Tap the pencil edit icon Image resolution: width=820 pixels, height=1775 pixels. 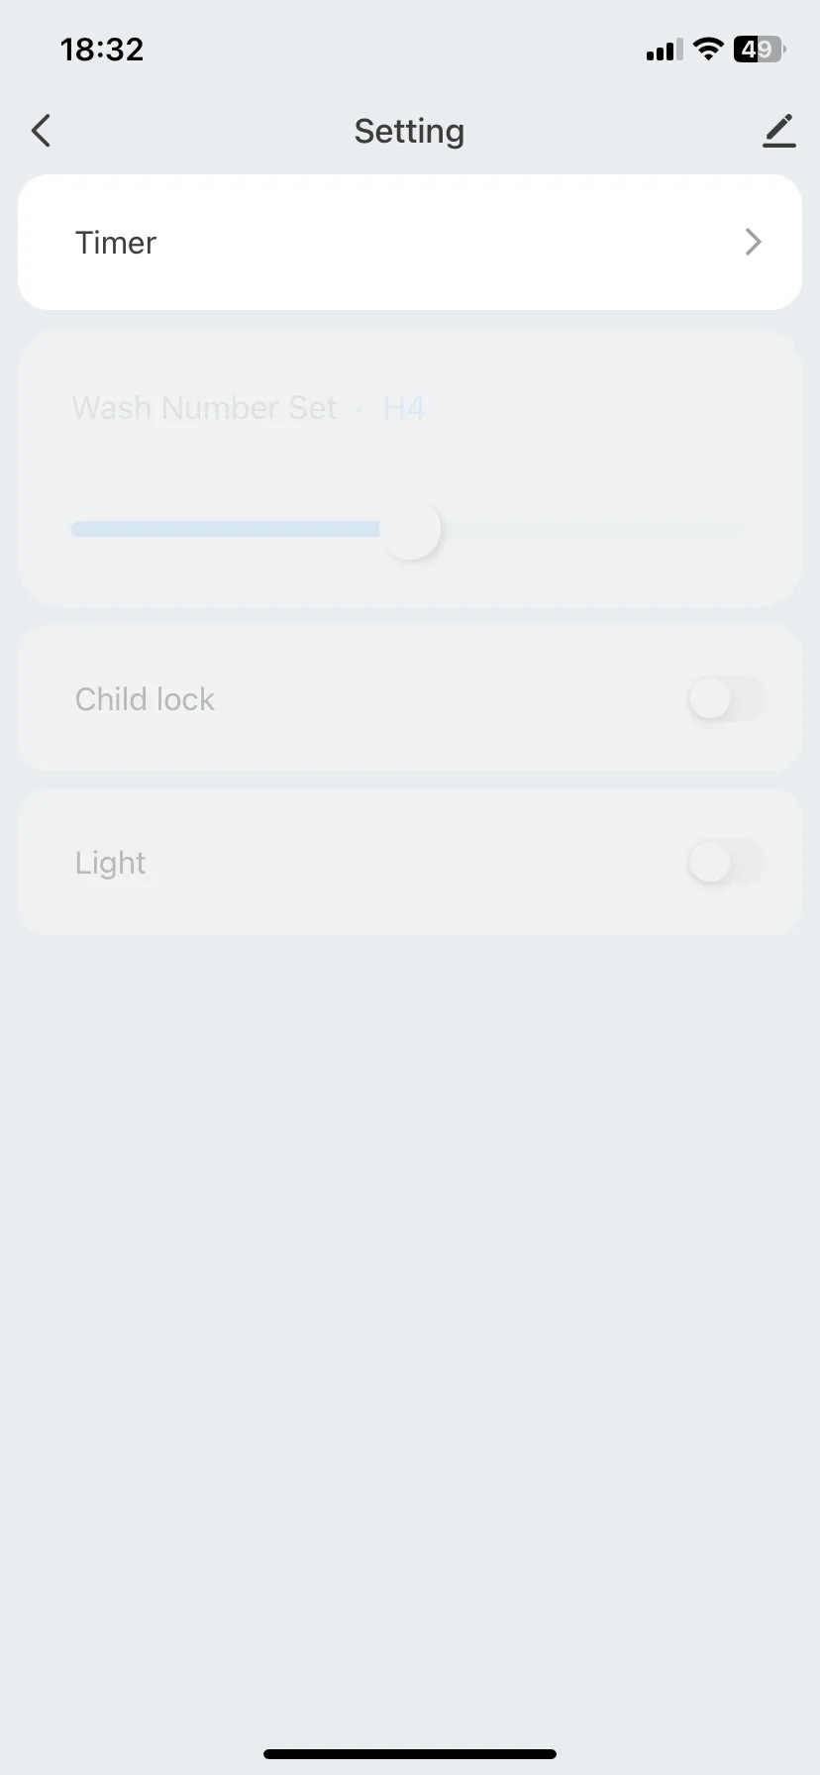tap(779, 131)
